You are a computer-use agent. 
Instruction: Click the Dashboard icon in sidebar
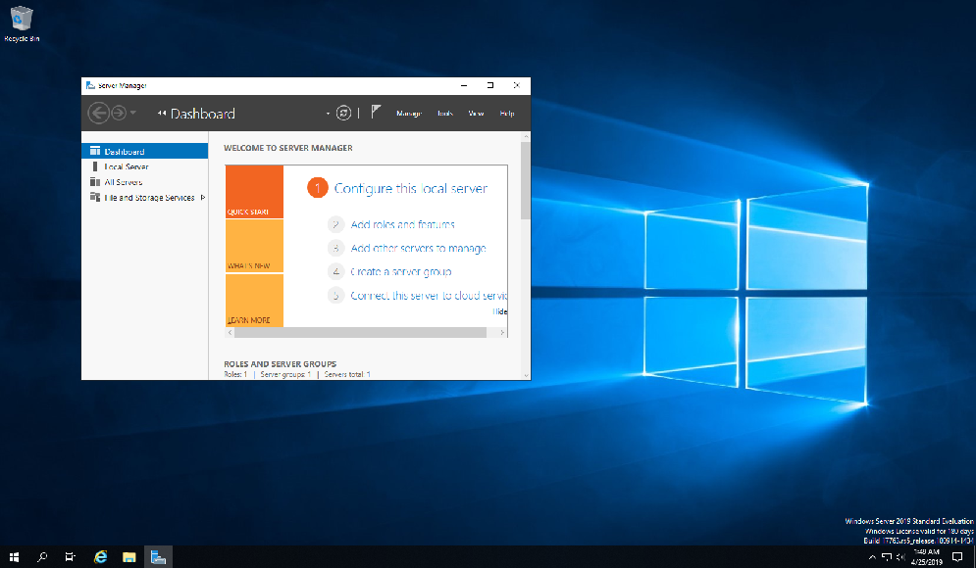[x=94, y=151]
